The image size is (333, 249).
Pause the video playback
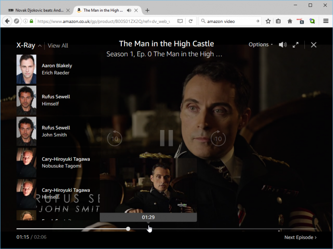166,138
